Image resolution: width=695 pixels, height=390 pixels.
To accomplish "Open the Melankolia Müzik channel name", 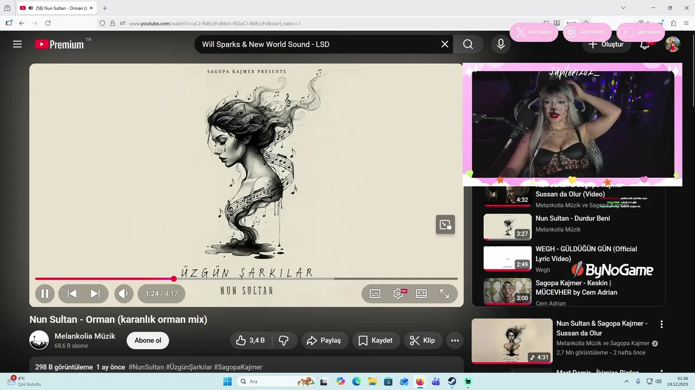I will [85, 336].
